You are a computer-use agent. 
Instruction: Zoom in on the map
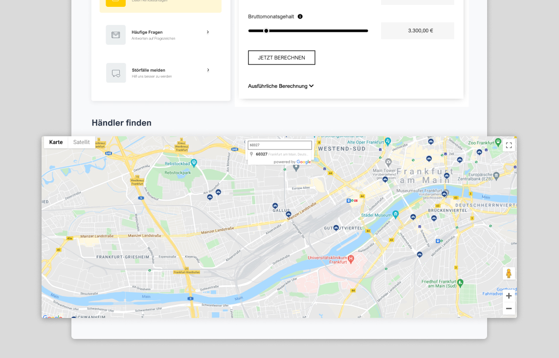click(509, 295)
